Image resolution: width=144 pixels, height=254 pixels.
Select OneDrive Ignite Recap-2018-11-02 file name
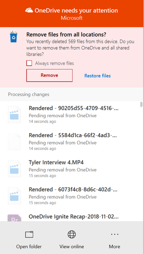tap(74, 217)
